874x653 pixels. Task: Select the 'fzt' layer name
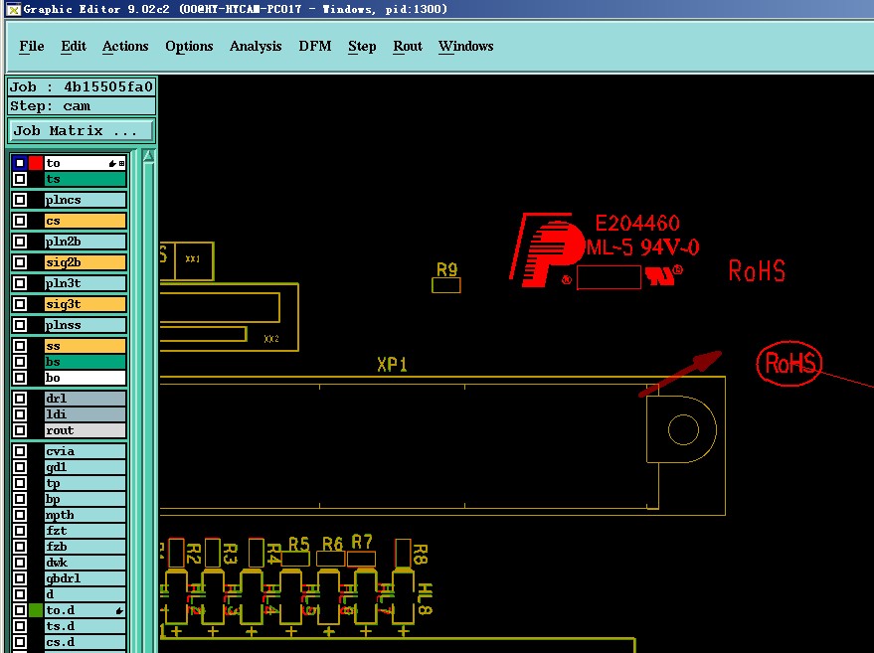[85, 531]
